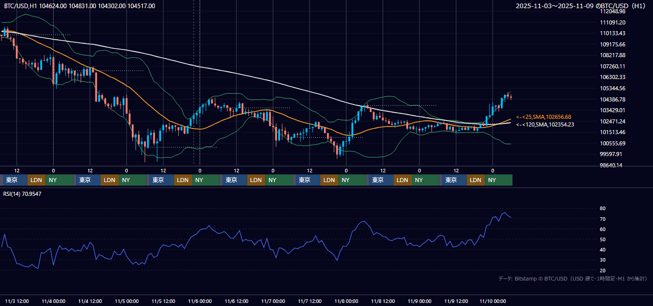The width and height of the screenshot is (653, 306).
Task: Select the 103429.01 price axis label
Action: 613,110
